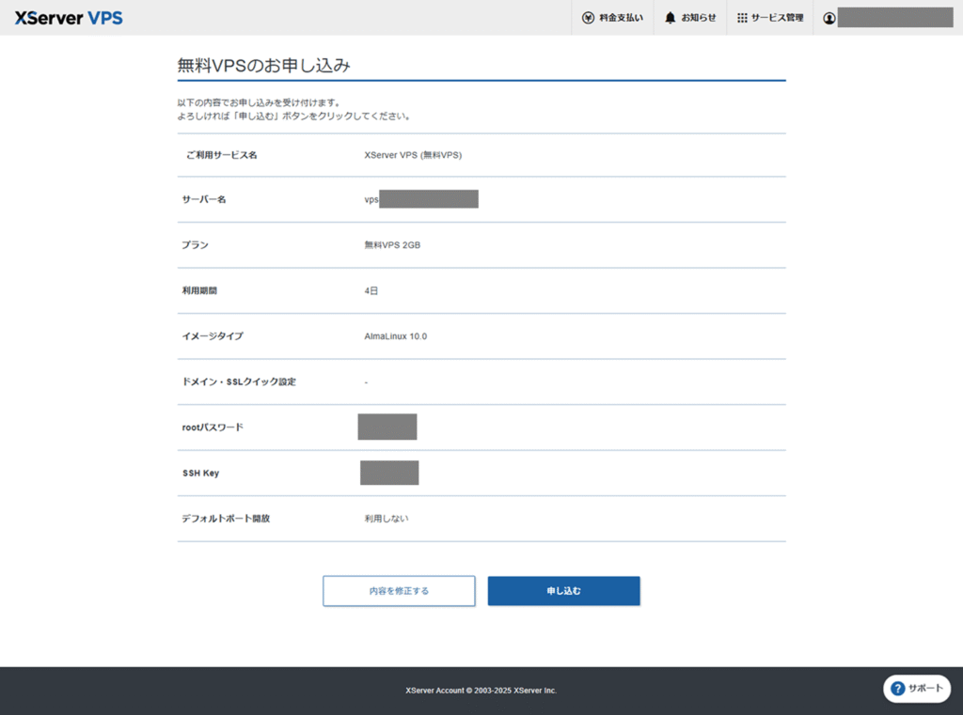963x715 pixels.
Task: Click the question mark support icon
Action: (897, 689)
